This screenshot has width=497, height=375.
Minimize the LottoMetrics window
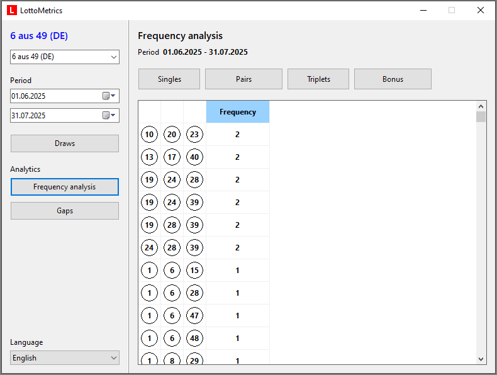(x=423, y=10)
